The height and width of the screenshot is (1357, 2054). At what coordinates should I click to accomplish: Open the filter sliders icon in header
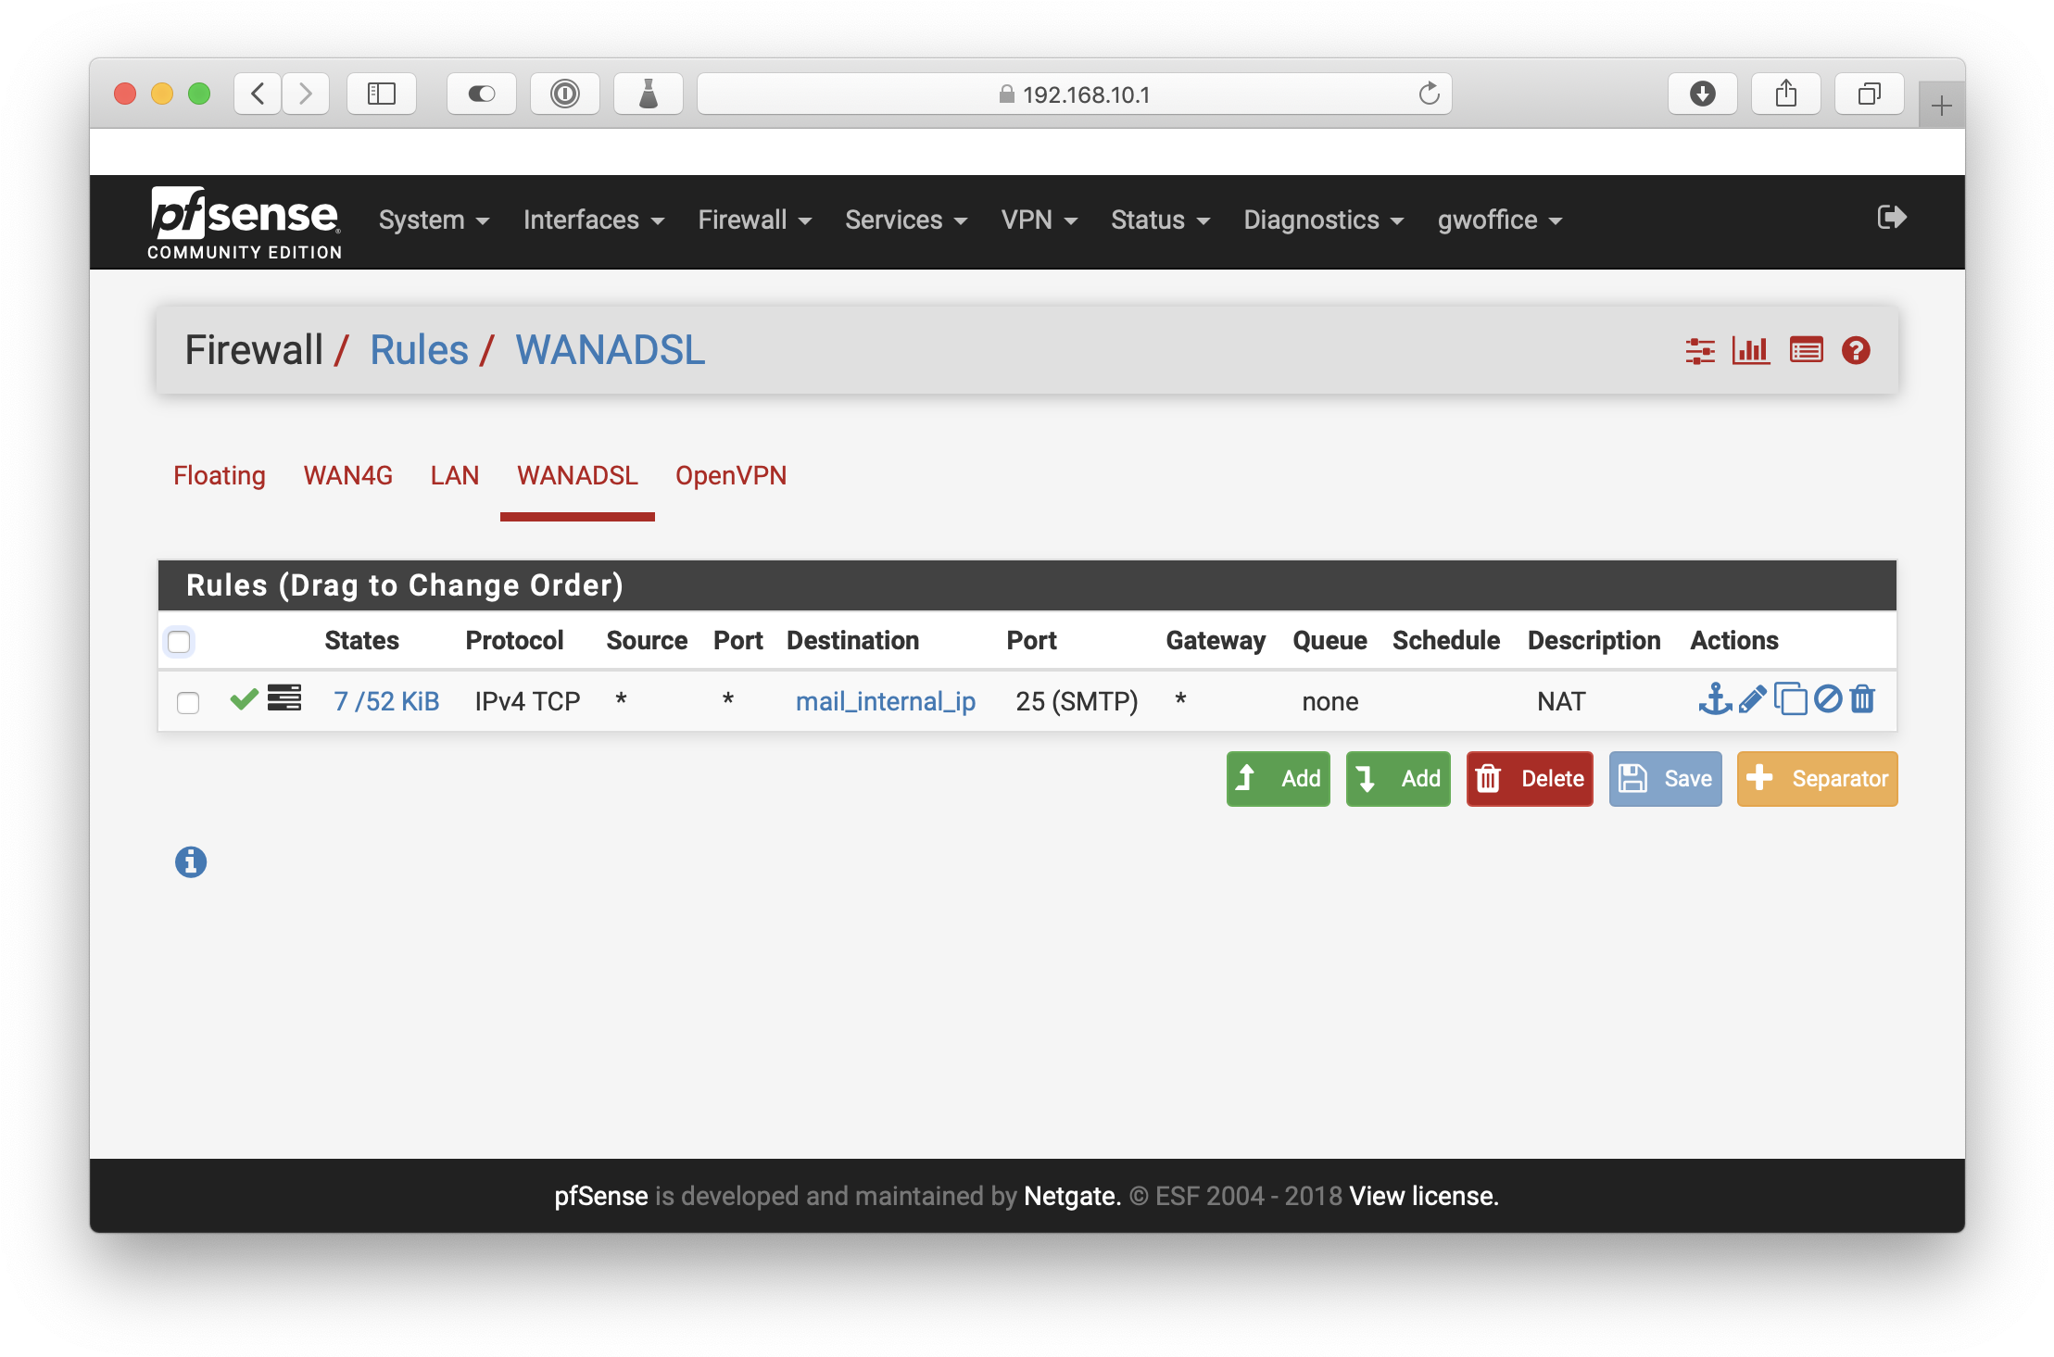tap(1700, 351)
